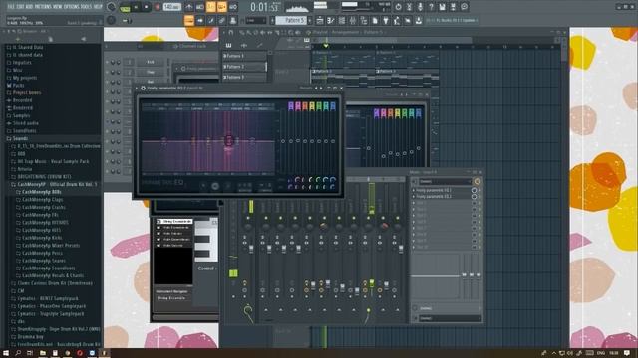Select Pattern 3 in the pattern picker
Viewport: 638px width, 358px height.
coord(244,77)
